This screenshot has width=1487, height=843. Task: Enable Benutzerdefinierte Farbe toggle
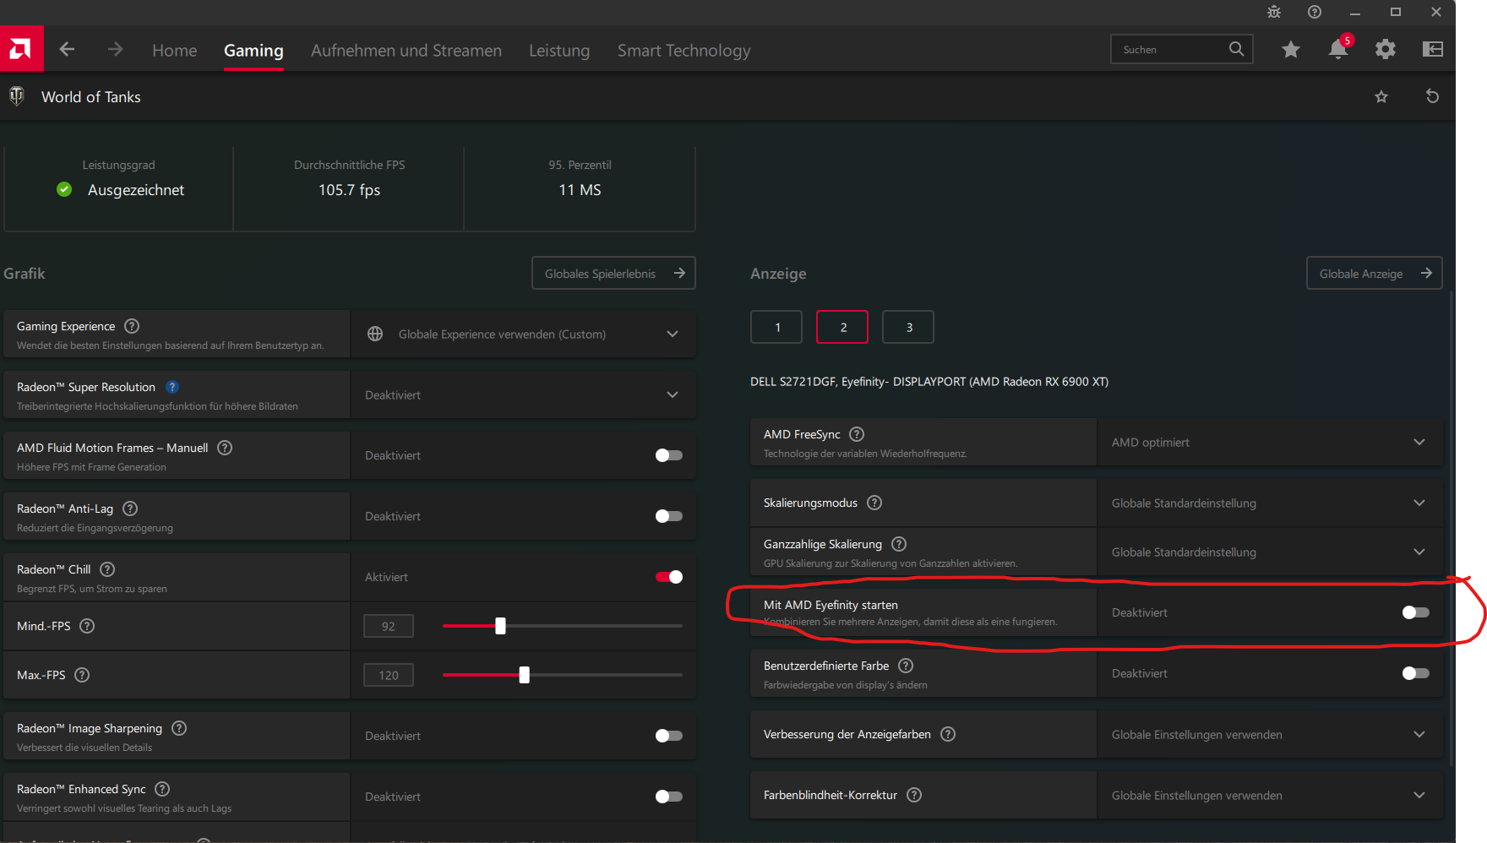pyautogui.click(x=1415, y=673)
